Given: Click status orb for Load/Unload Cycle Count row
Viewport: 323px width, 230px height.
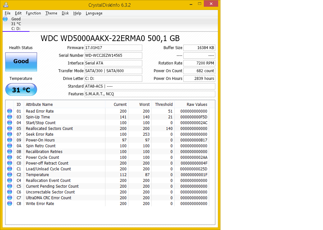Looking at the screenshot, I should click(10, 169).
